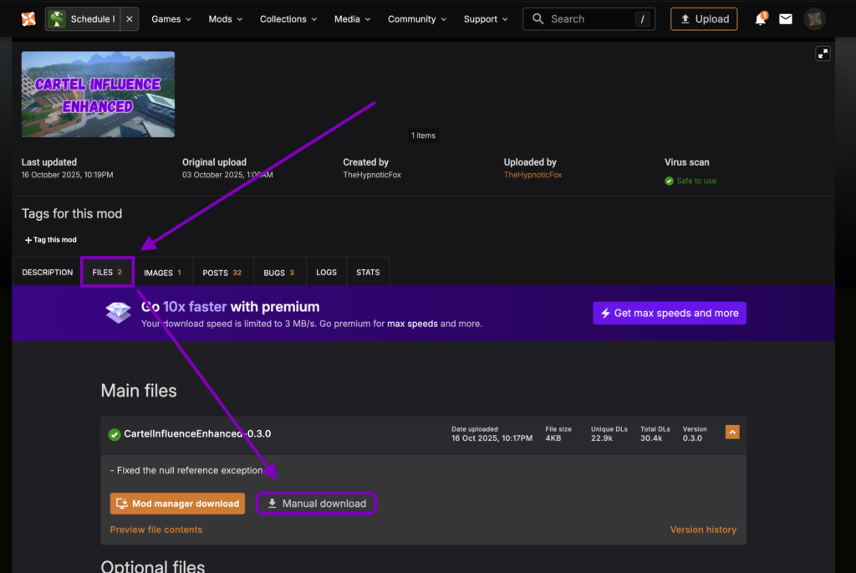This screenshot has height=573, width=856.
Task: Switch to the Description tab
Action: [47, 272]
